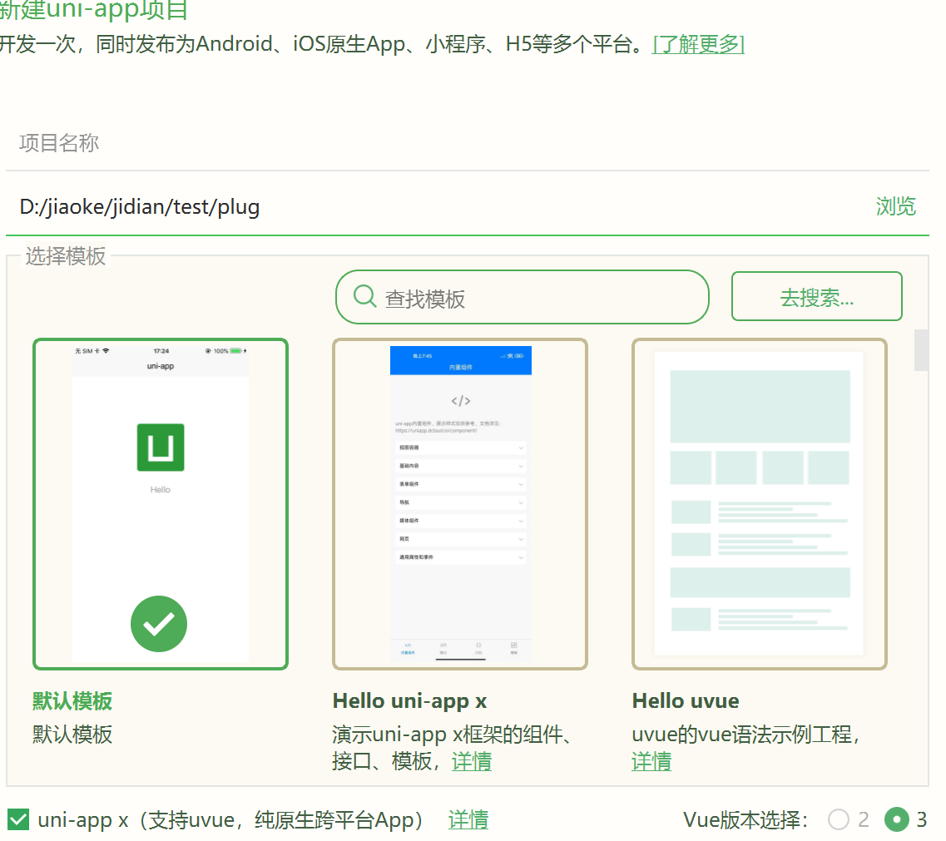Image resolution: width=946 pixels, height=841 pixels.
Task: Edit the project path D:/jiaoke/jidian/test/plug
Action: click(140, 207)
